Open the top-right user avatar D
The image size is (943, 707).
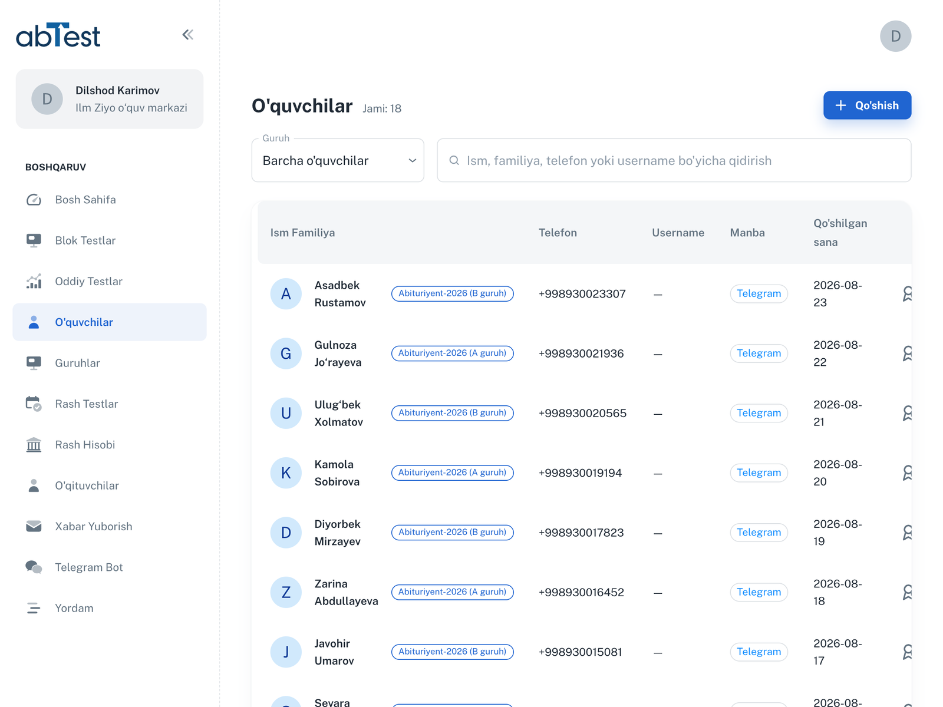pos(895,37)
